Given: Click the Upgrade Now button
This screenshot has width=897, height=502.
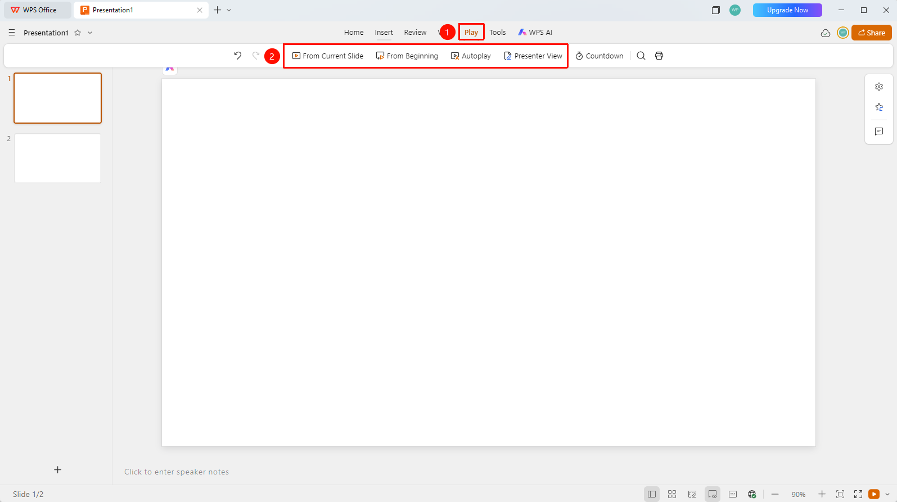Looking at the screenshot, I should click(787, 10).
